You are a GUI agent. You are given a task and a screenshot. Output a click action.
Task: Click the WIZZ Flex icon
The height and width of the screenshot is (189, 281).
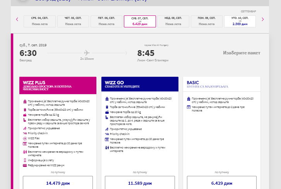tap(25, 138)
